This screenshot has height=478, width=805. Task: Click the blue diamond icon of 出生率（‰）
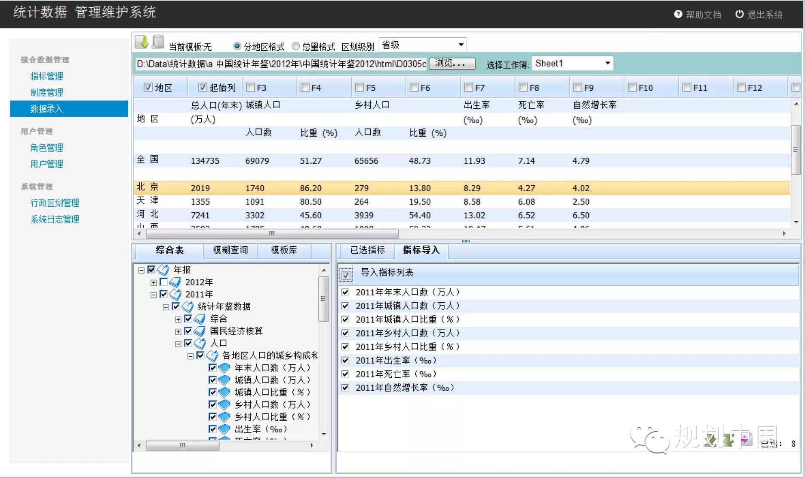click(x=224, y=429)
